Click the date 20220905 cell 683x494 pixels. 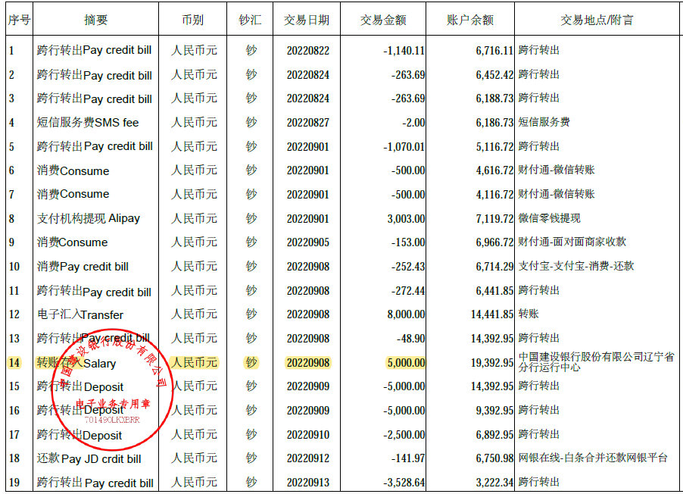coord(308,242)
